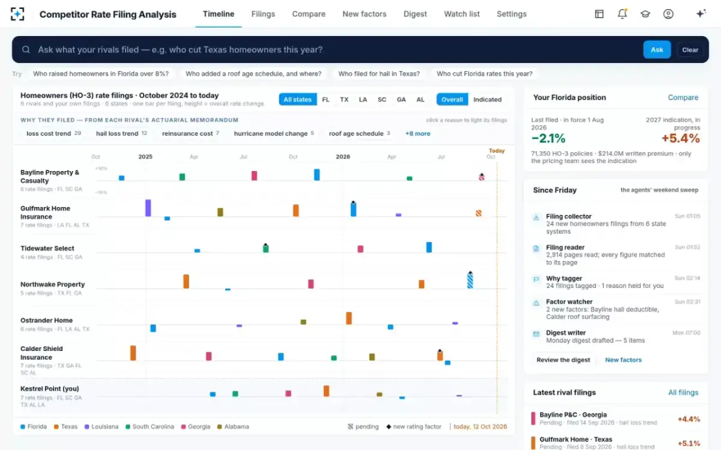
Task: Clear the ask bar query
Action: tap(690, 50)
